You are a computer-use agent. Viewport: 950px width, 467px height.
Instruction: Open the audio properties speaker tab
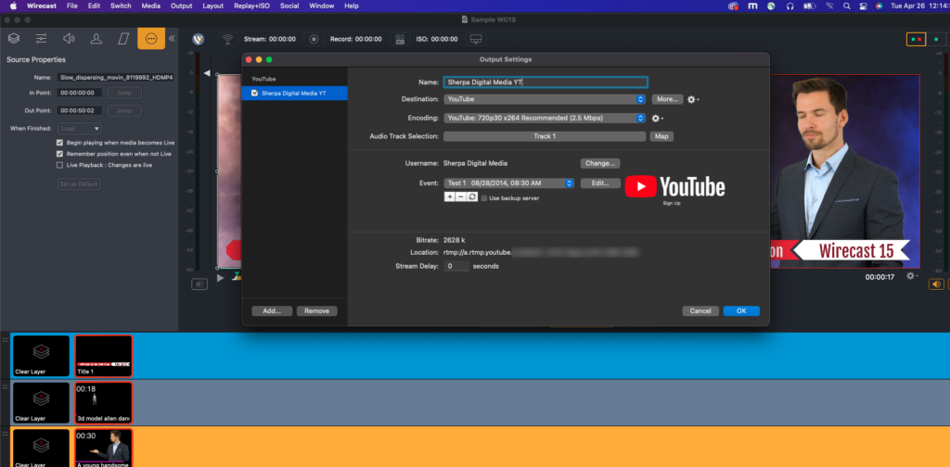[69, 38]
